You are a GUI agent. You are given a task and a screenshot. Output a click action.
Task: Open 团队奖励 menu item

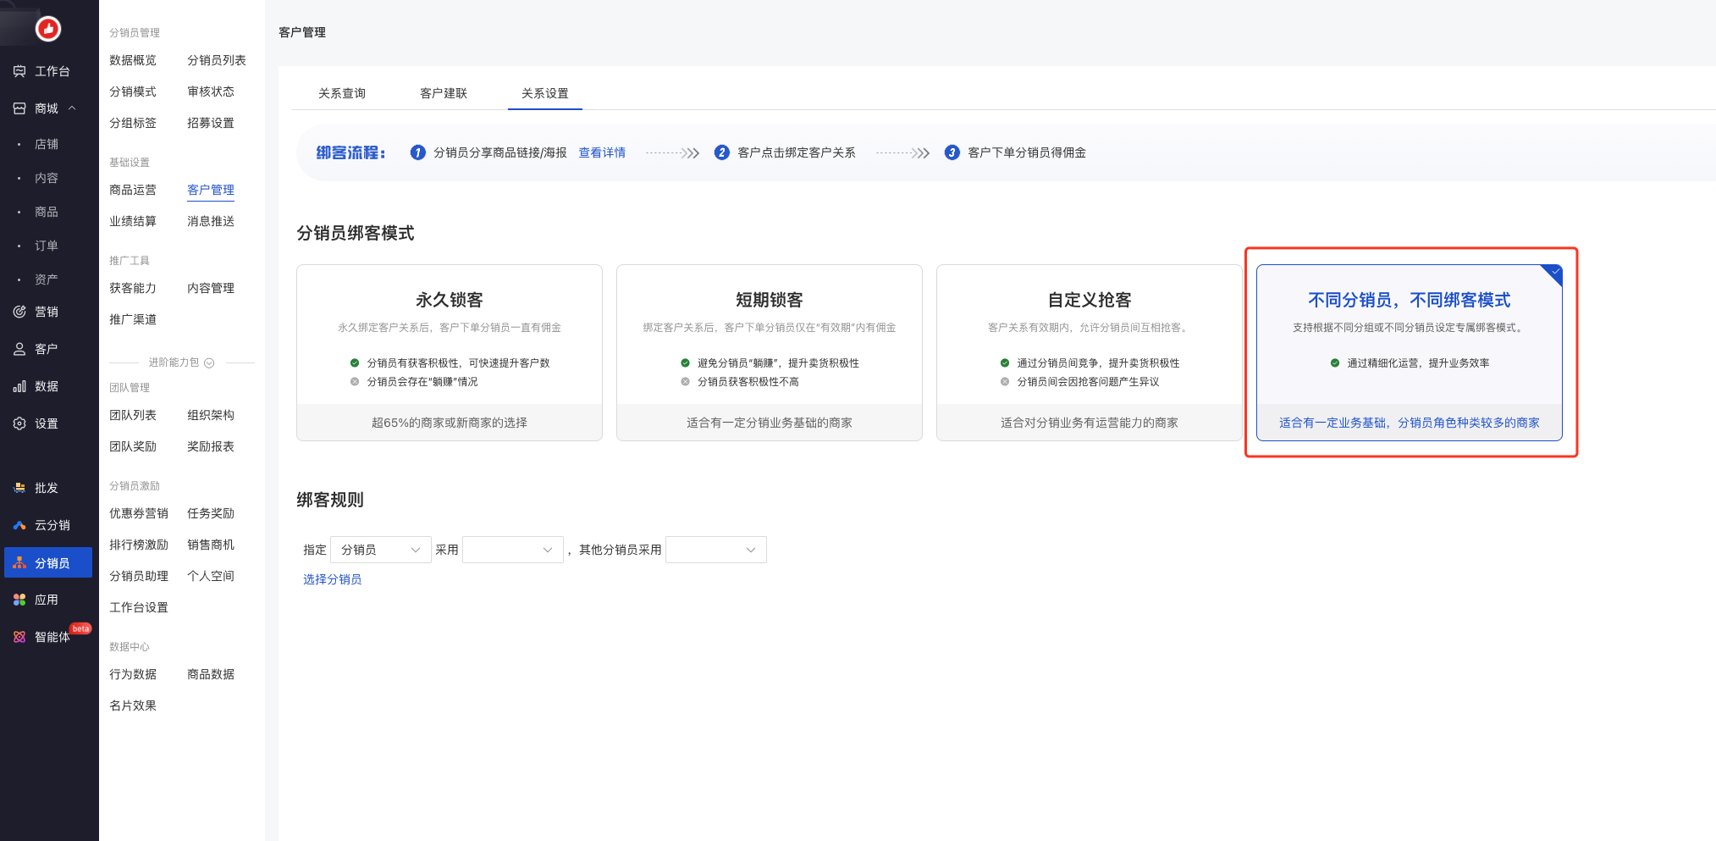click(x=133, y=446)
